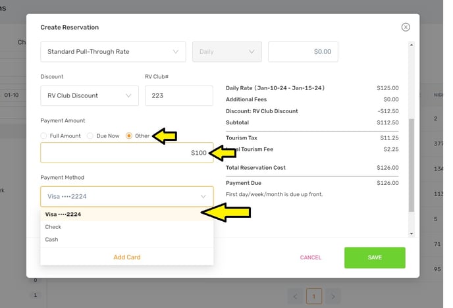Open the Daily rate period dropdown
Viewport: 453px width, 308px height.
point(226,51)
